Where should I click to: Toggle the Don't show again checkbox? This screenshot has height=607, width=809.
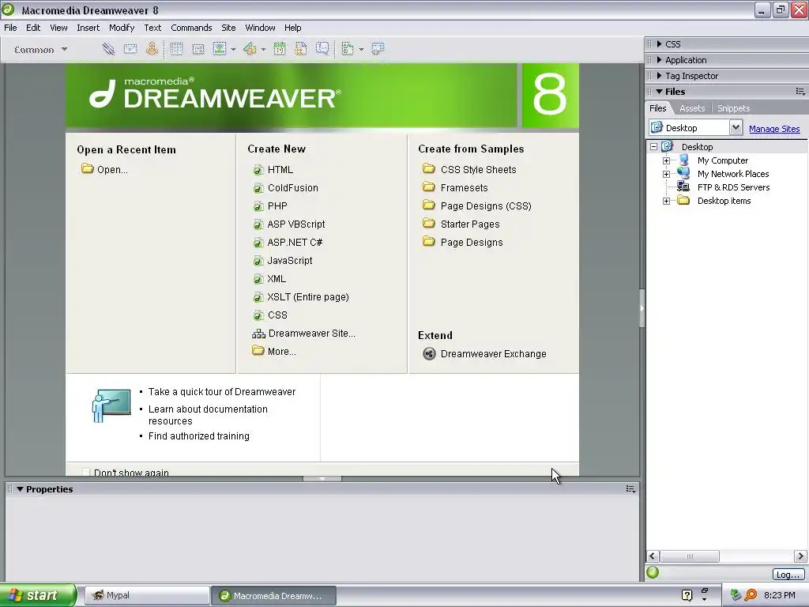85,473
